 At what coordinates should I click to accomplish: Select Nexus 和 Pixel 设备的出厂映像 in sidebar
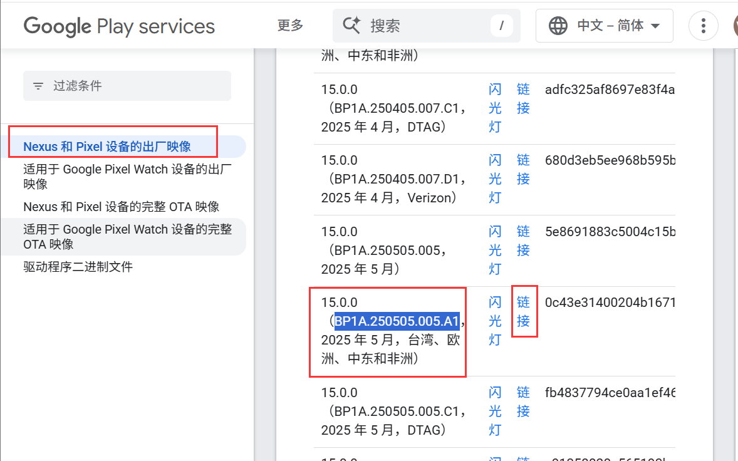click(107, 147)
